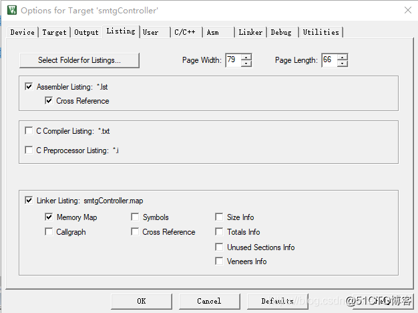
Task: Restore settings with Defaults button
Action: 278,301
